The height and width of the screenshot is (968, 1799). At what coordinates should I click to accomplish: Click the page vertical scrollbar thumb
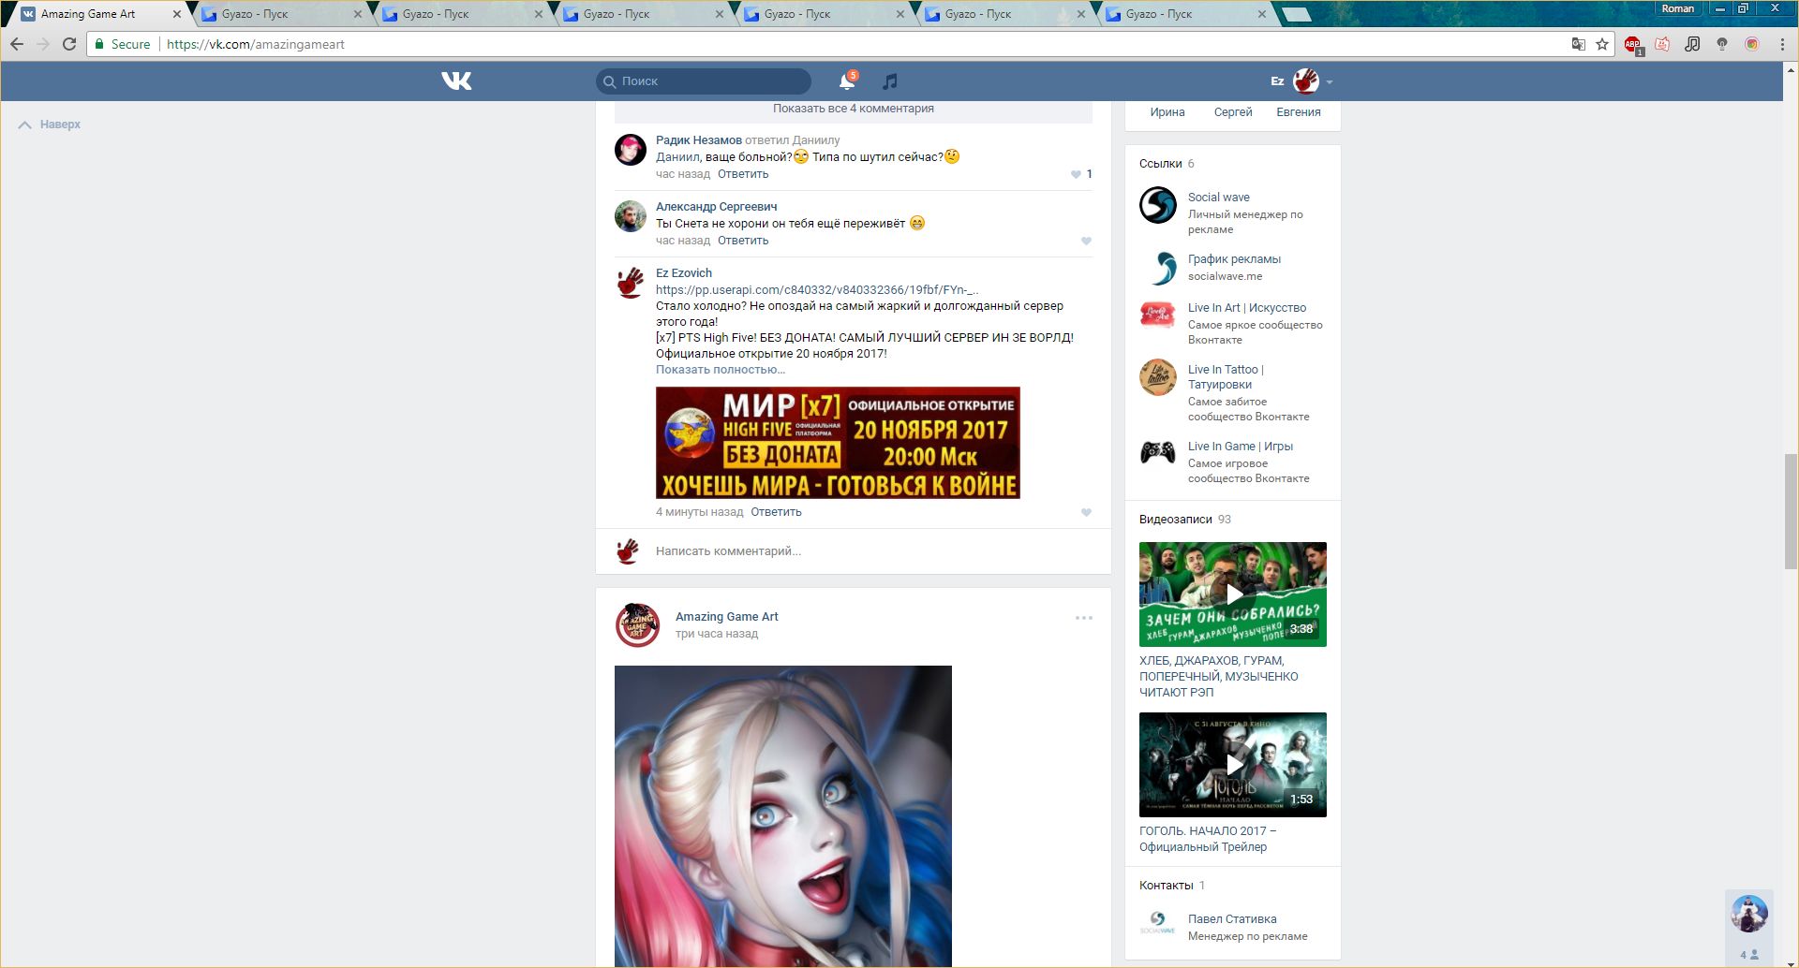click(1791, 510)
